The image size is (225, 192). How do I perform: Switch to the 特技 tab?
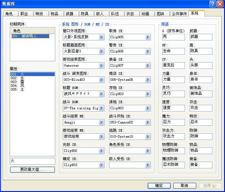point(41,14)
